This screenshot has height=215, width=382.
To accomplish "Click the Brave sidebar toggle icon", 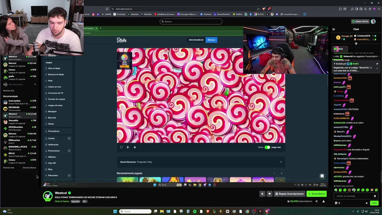I will tap(356, 9).
